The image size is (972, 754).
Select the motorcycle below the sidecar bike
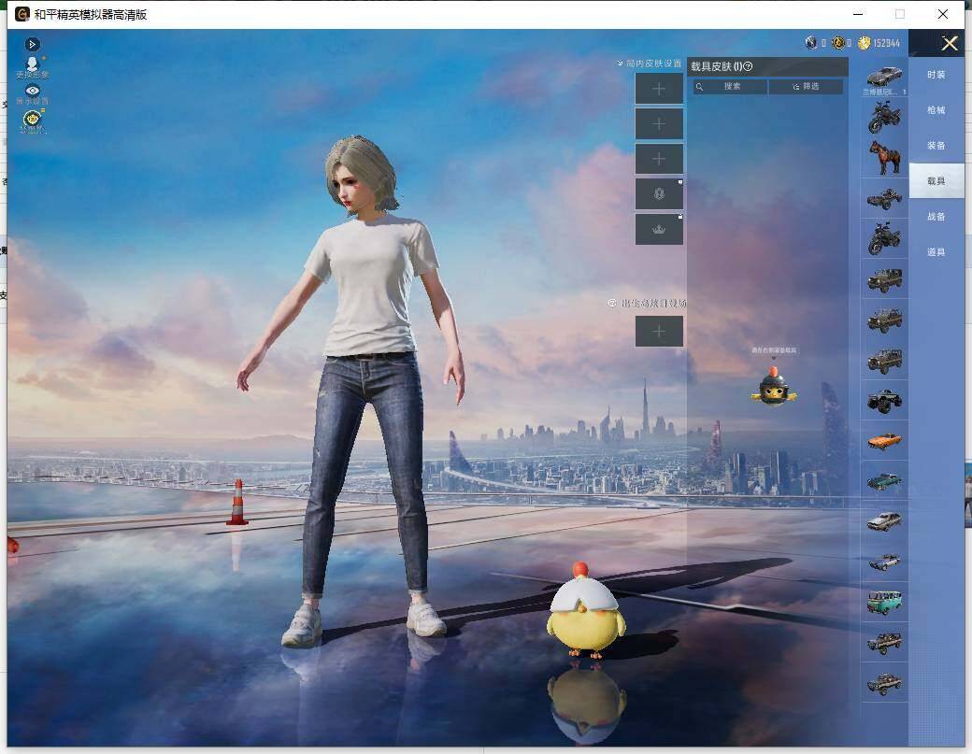click(x=884, y=238)
